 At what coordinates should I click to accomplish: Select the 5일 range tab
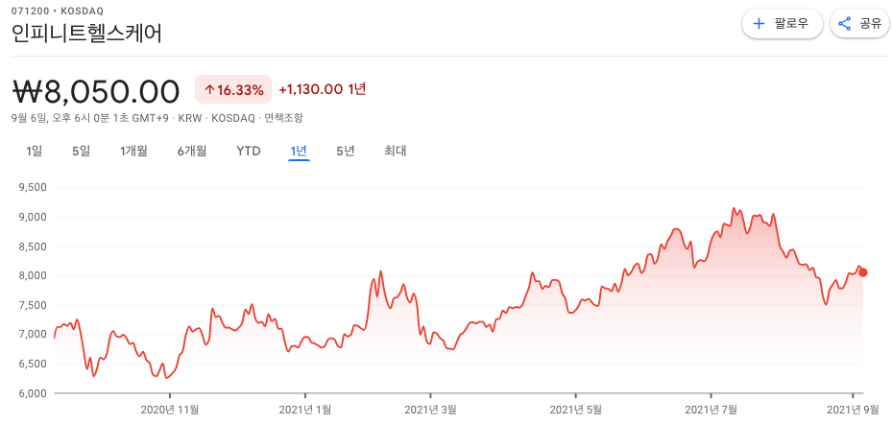[81, 152]
